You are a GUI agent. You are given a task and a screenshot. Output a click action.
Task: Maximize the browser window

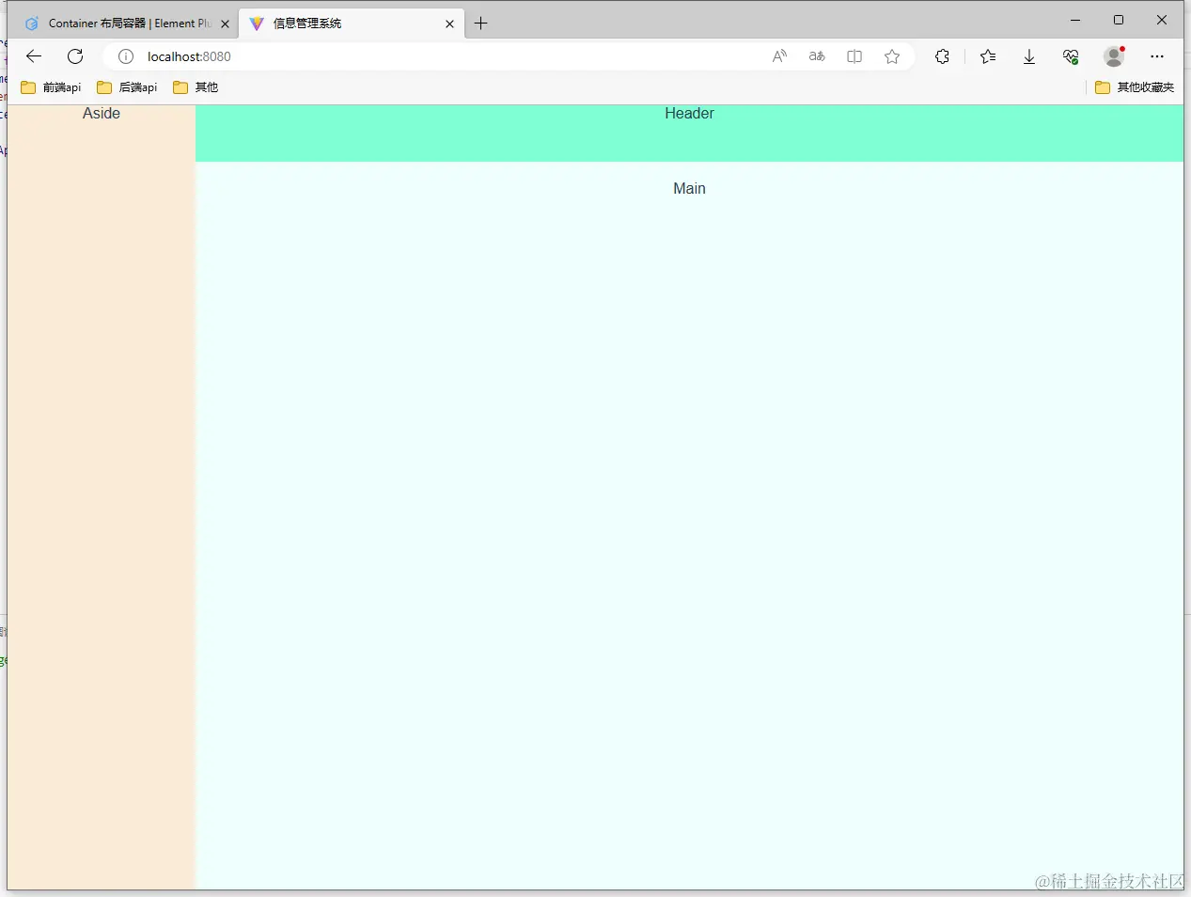click(x=1119, y=20)
